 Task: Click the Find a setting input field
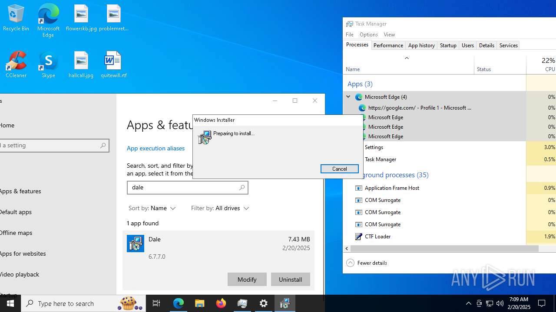click(x=54, y=146)
